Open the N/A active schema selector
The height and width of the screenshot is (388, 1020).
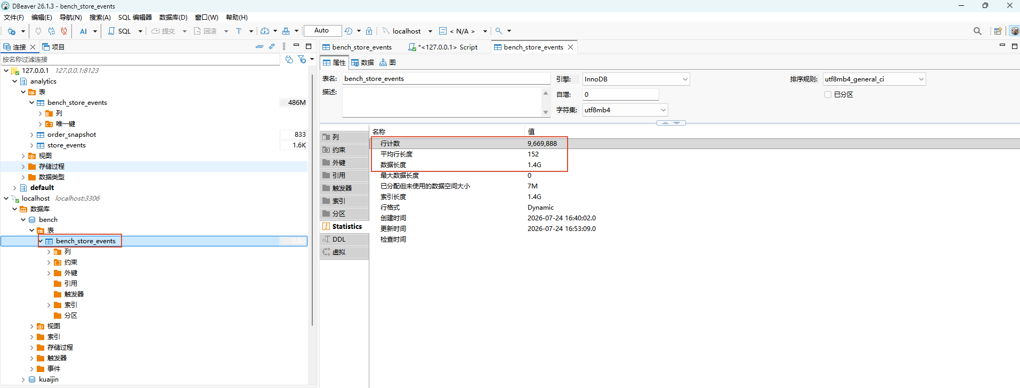[463, 31]
